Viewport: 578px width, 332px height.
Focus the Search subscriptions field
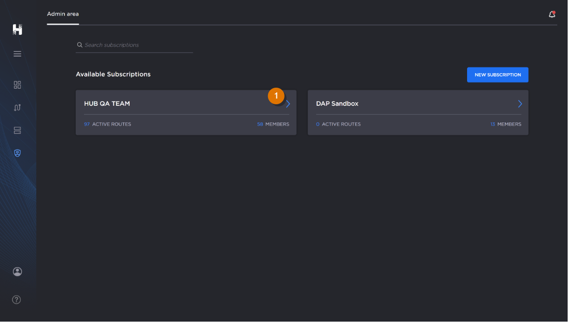pyautogui.click(x=137, y=45)
